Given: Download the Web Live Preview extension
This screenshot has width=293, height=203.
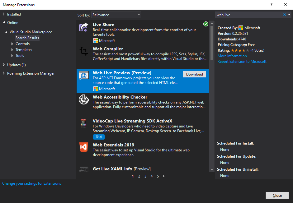Looking at the screenshot, I should point(195,74).
